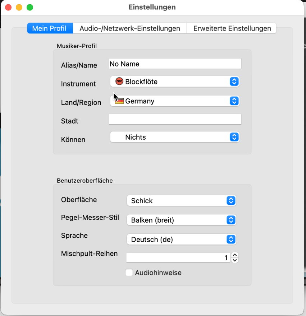Open the Pegel-Messer-Stil dropdown
This screenshot has width=306, height=316.
click(182, 220)
